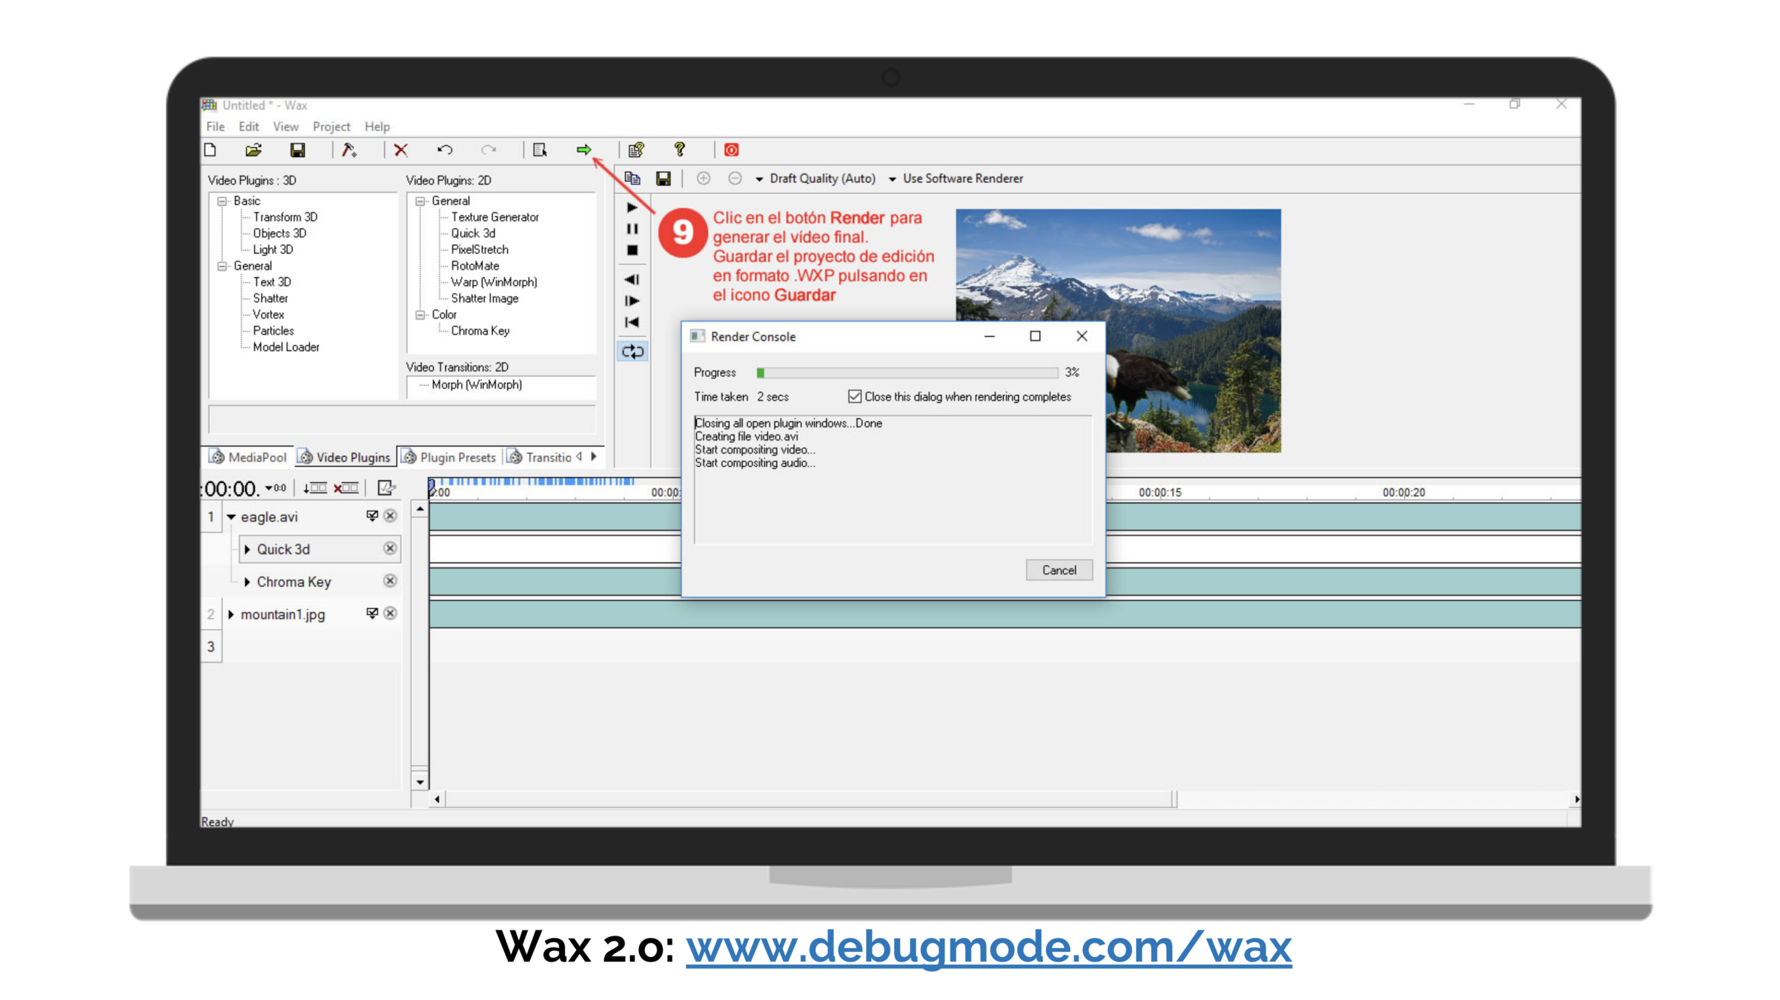Viewport: 1780px width, 1000px height.
Task: Click the Undo arrow icon
Action: (445, 150)
